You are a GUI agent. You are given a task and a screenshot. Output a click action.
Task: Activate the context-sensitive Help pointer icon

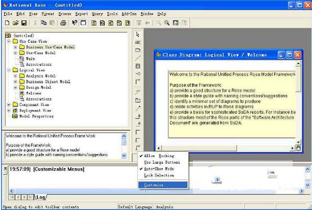75,23
